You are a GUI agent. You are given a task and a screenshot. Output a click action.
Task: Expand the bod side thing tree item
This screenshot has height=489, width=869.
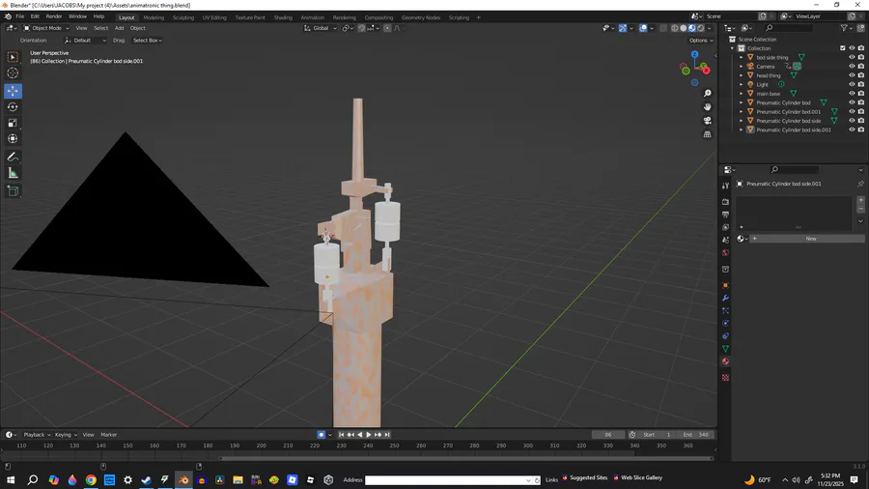(x=742, y=57)
